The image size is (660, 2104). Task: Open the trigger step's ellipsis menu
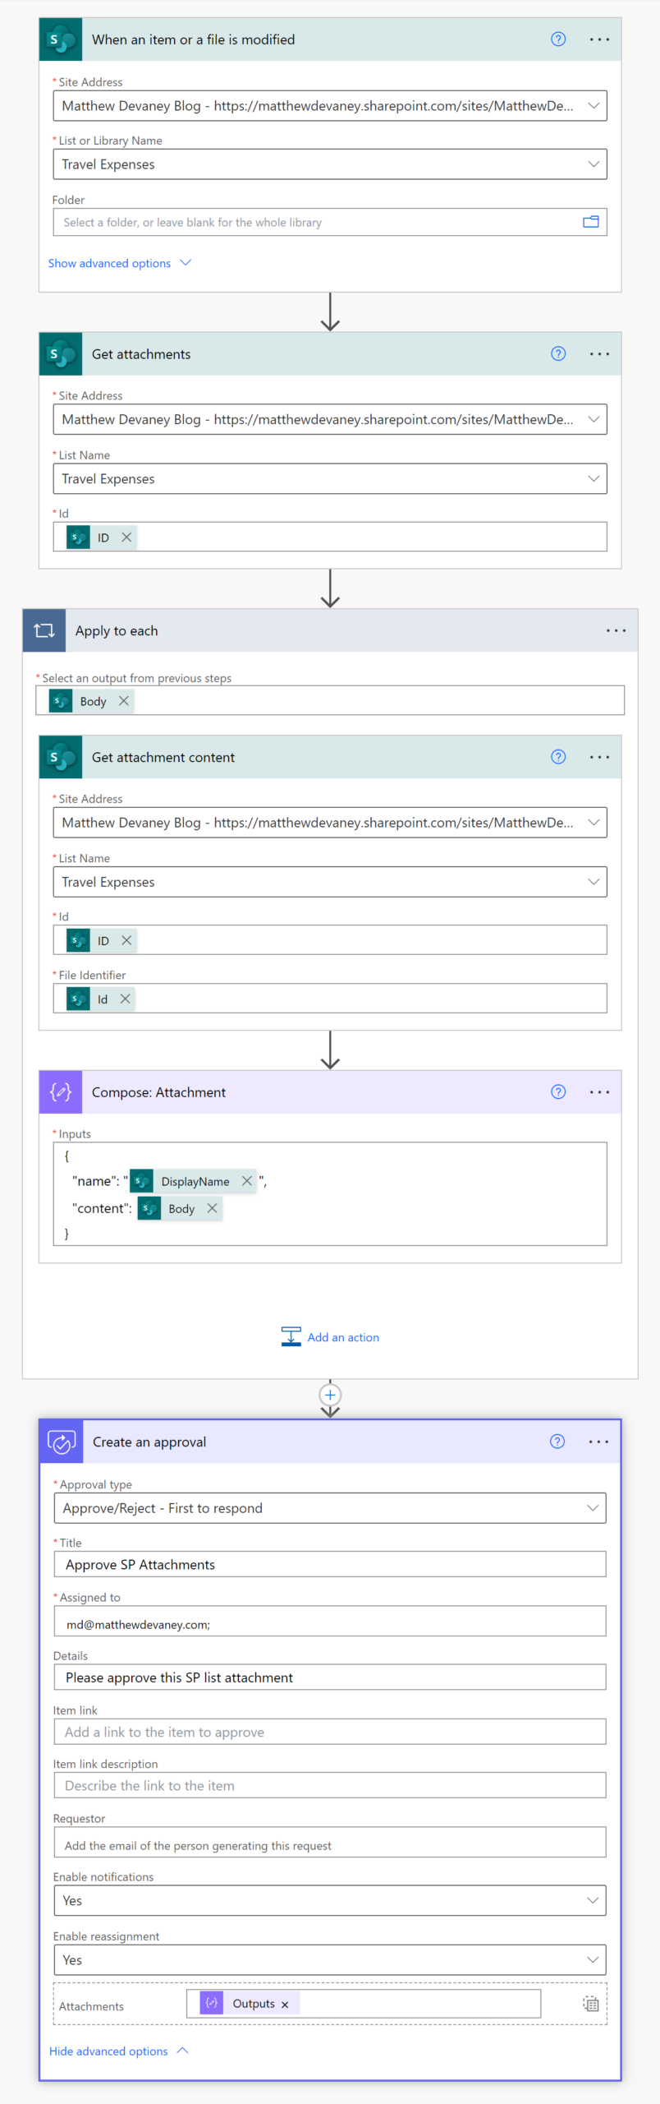click(x=599, y=39)
